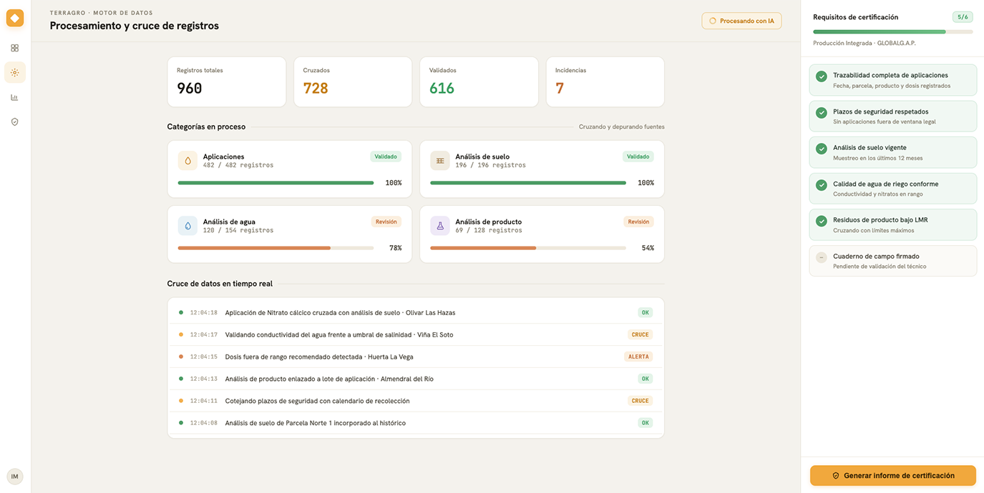This screenshot has height=493, width=984.
Task: Open the Cruzados 728 card
Action: click(x=353, y=82)
